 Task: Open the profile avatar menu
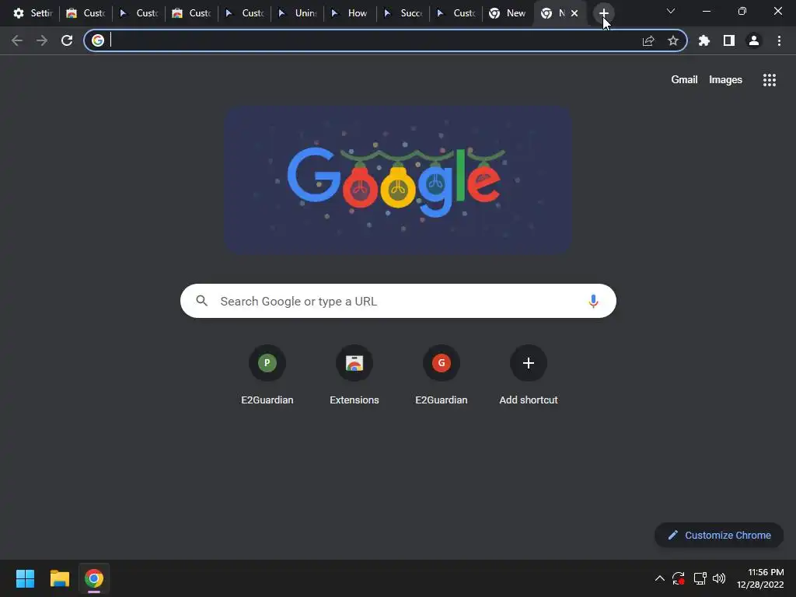click(754, 40)
